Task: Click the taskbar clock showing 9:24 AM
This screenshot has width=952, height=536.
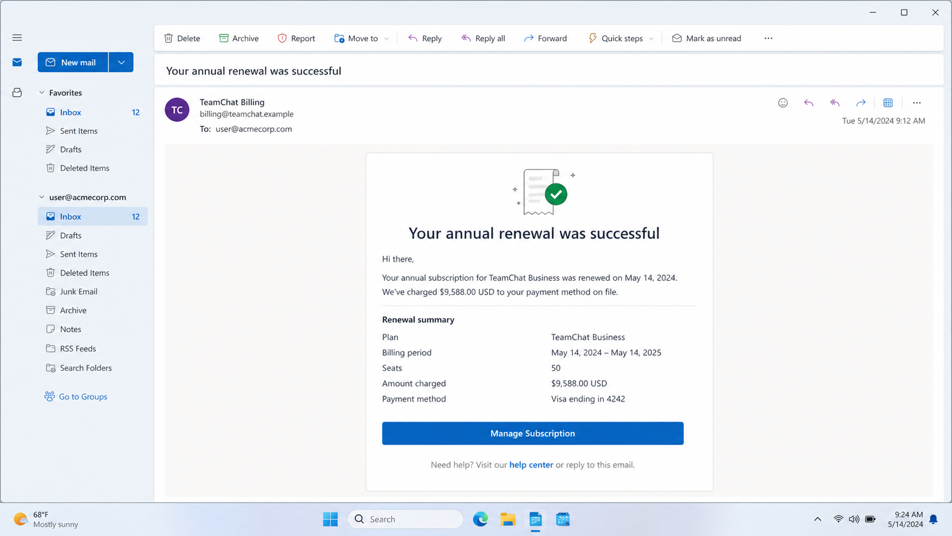Action: point(905,519)
